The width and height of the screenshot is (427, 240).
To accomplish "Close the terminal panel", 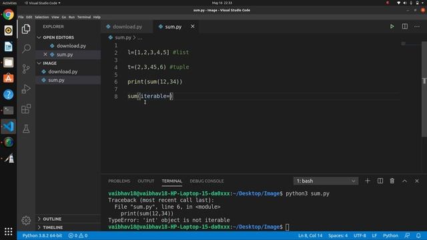I will [x=416, y=181].
